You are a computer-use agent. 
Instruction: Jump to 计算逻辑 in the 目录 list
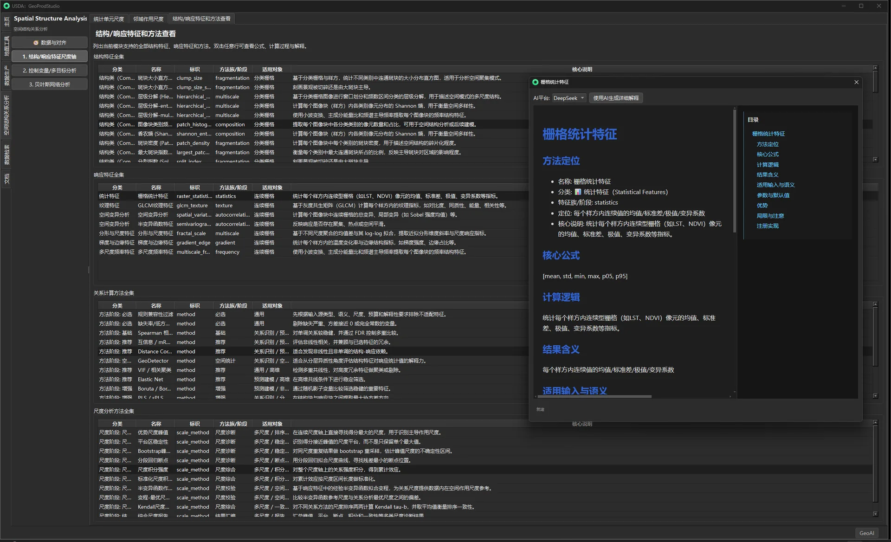(x=768, y=165)
